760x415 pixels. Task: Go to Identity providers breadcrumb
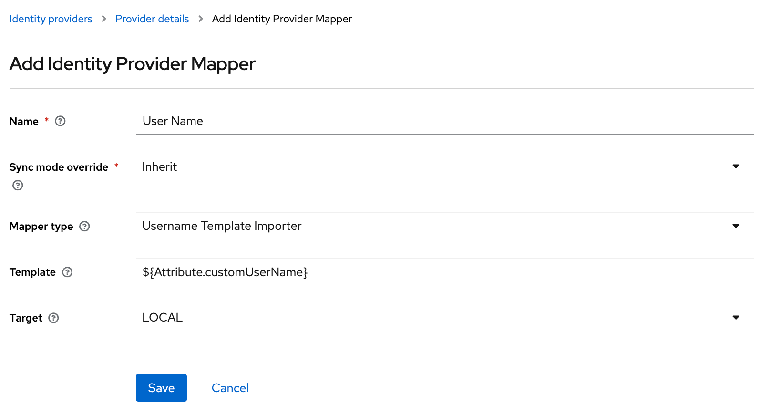coord(51,19)
